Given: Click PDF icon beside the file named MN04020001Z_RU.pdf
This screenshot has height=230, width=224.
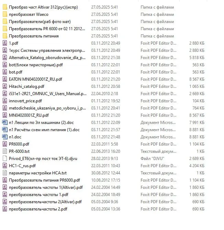Looking at the screenshot, I should click(5, 115).
